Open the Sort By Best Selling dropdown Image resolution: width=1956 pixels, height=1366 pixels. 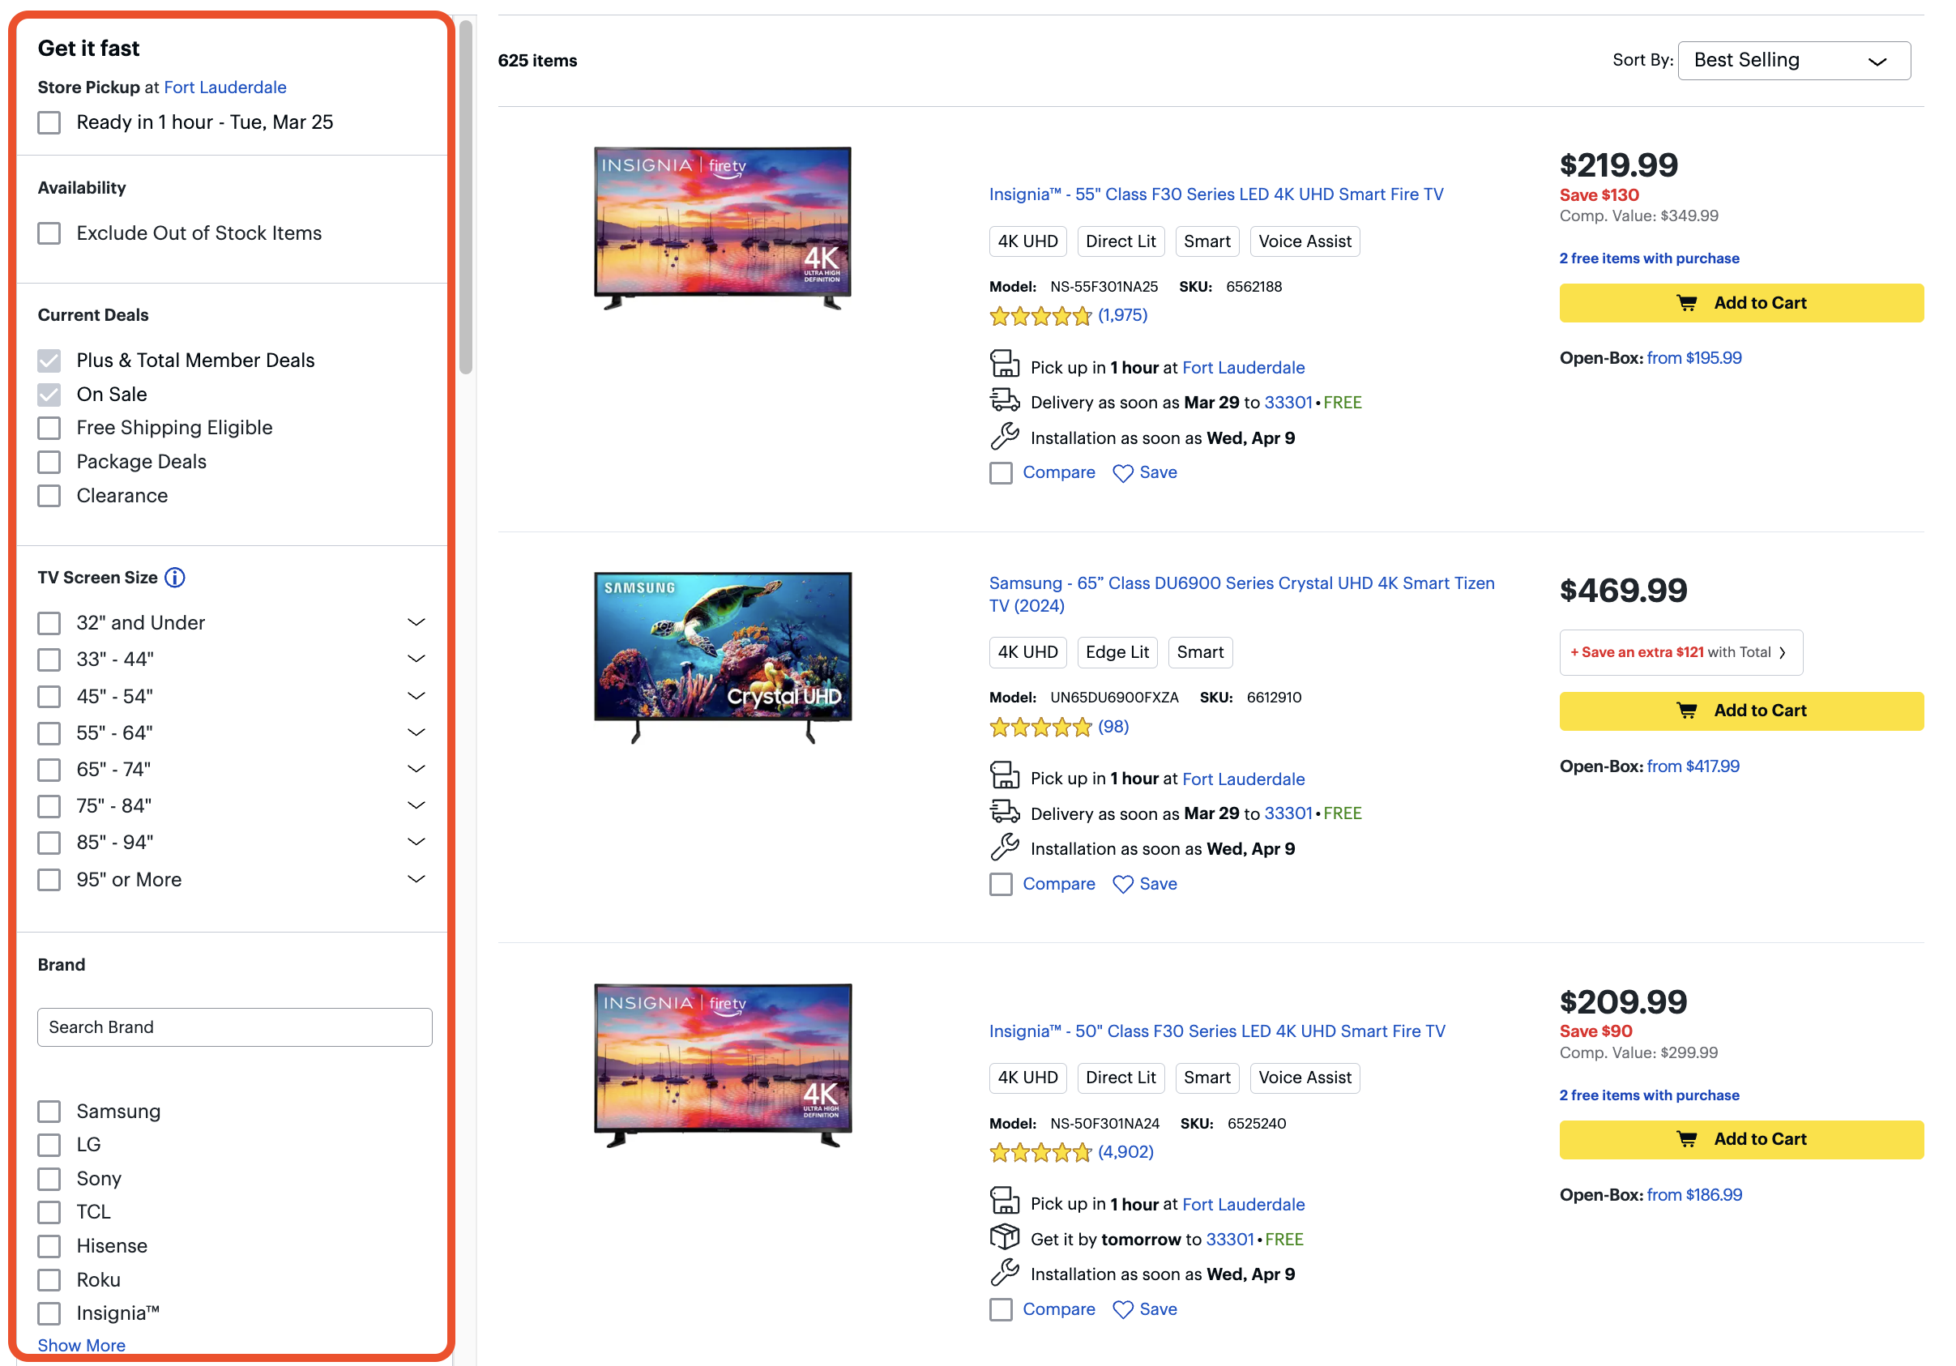point(1793,61)
